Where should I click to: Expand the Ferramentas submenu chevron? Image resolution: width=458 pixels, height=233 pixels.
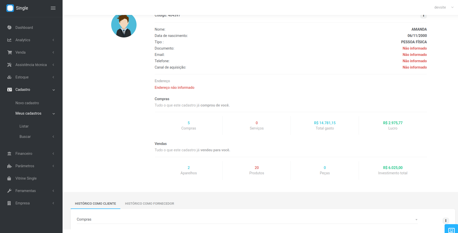(x=53, y=191)
